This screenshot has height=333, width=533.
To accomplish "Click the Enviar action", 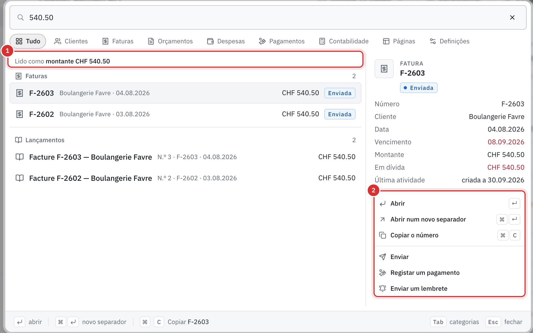I will pyautogui.click(x=450, y=257).
